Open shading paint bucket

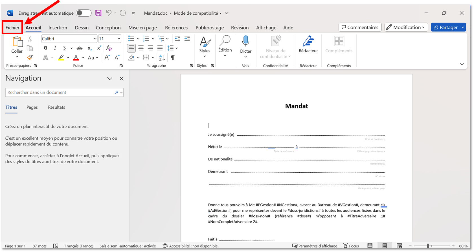131,57
